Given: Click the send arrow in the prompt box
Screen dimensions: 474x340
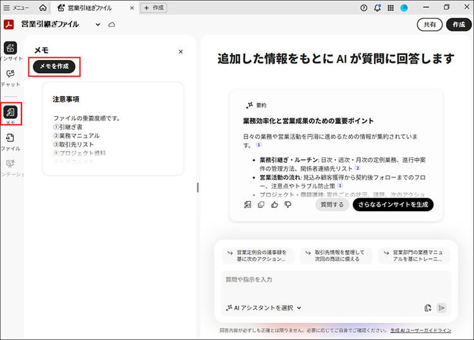Looking at the screenshot, I should [x=442, y=308].
